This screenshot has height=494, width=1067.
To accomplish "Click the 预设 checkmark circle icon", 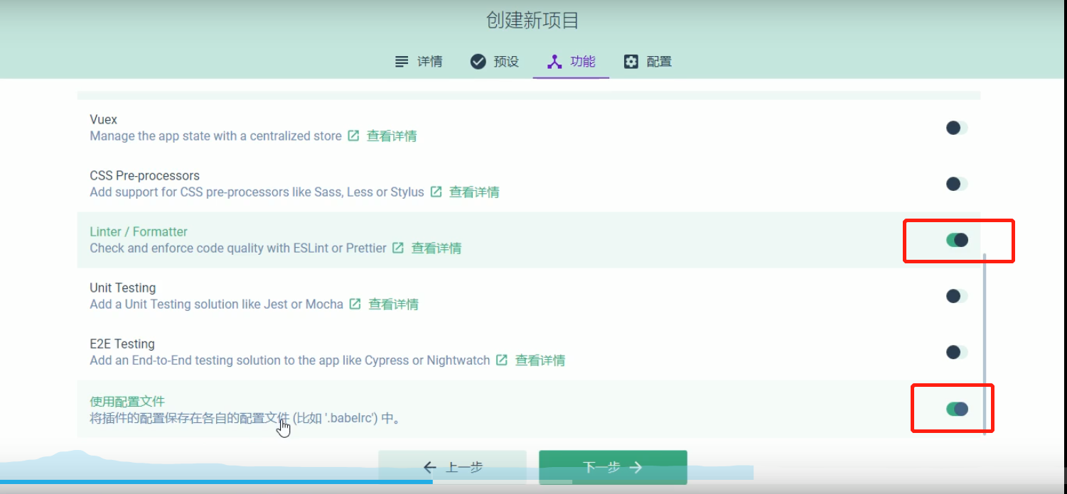I will tap(478, 62).
